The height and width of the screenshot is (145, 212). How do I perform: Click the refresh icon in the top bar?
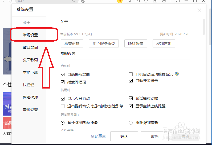click(10, 1)
